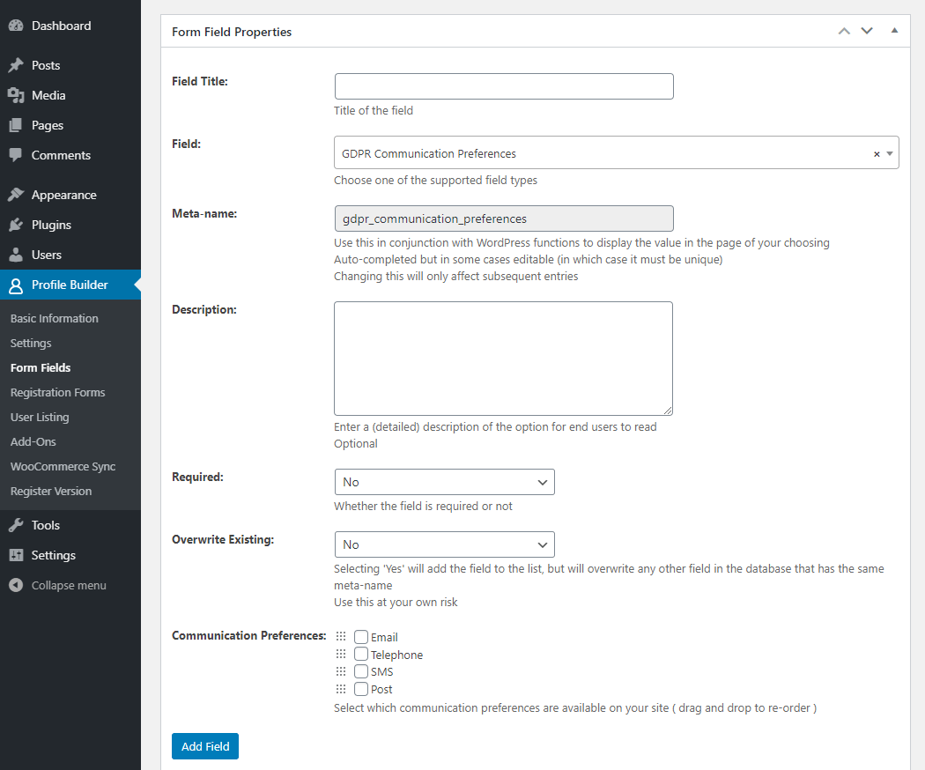925x770 pixels.
Task: Click the Meta-name input field
Action: tap(504, 218)
